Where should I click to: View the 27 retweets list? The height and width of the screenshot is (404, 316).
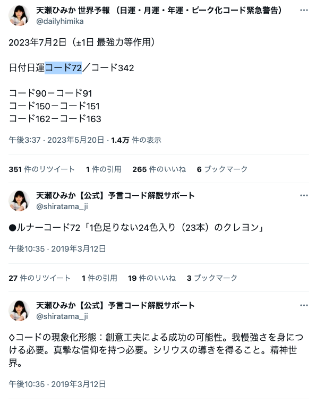(39, 278)
